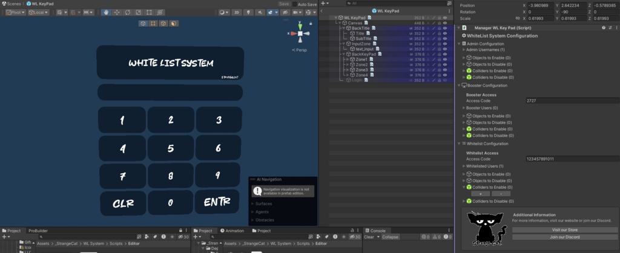
Task: Select the Rect tool
Action: pos(149,12)
